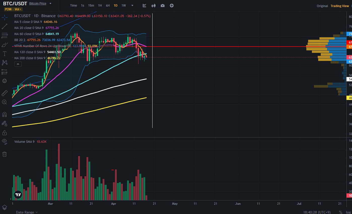Expand more time intervals dropdown

pos(132,6)
